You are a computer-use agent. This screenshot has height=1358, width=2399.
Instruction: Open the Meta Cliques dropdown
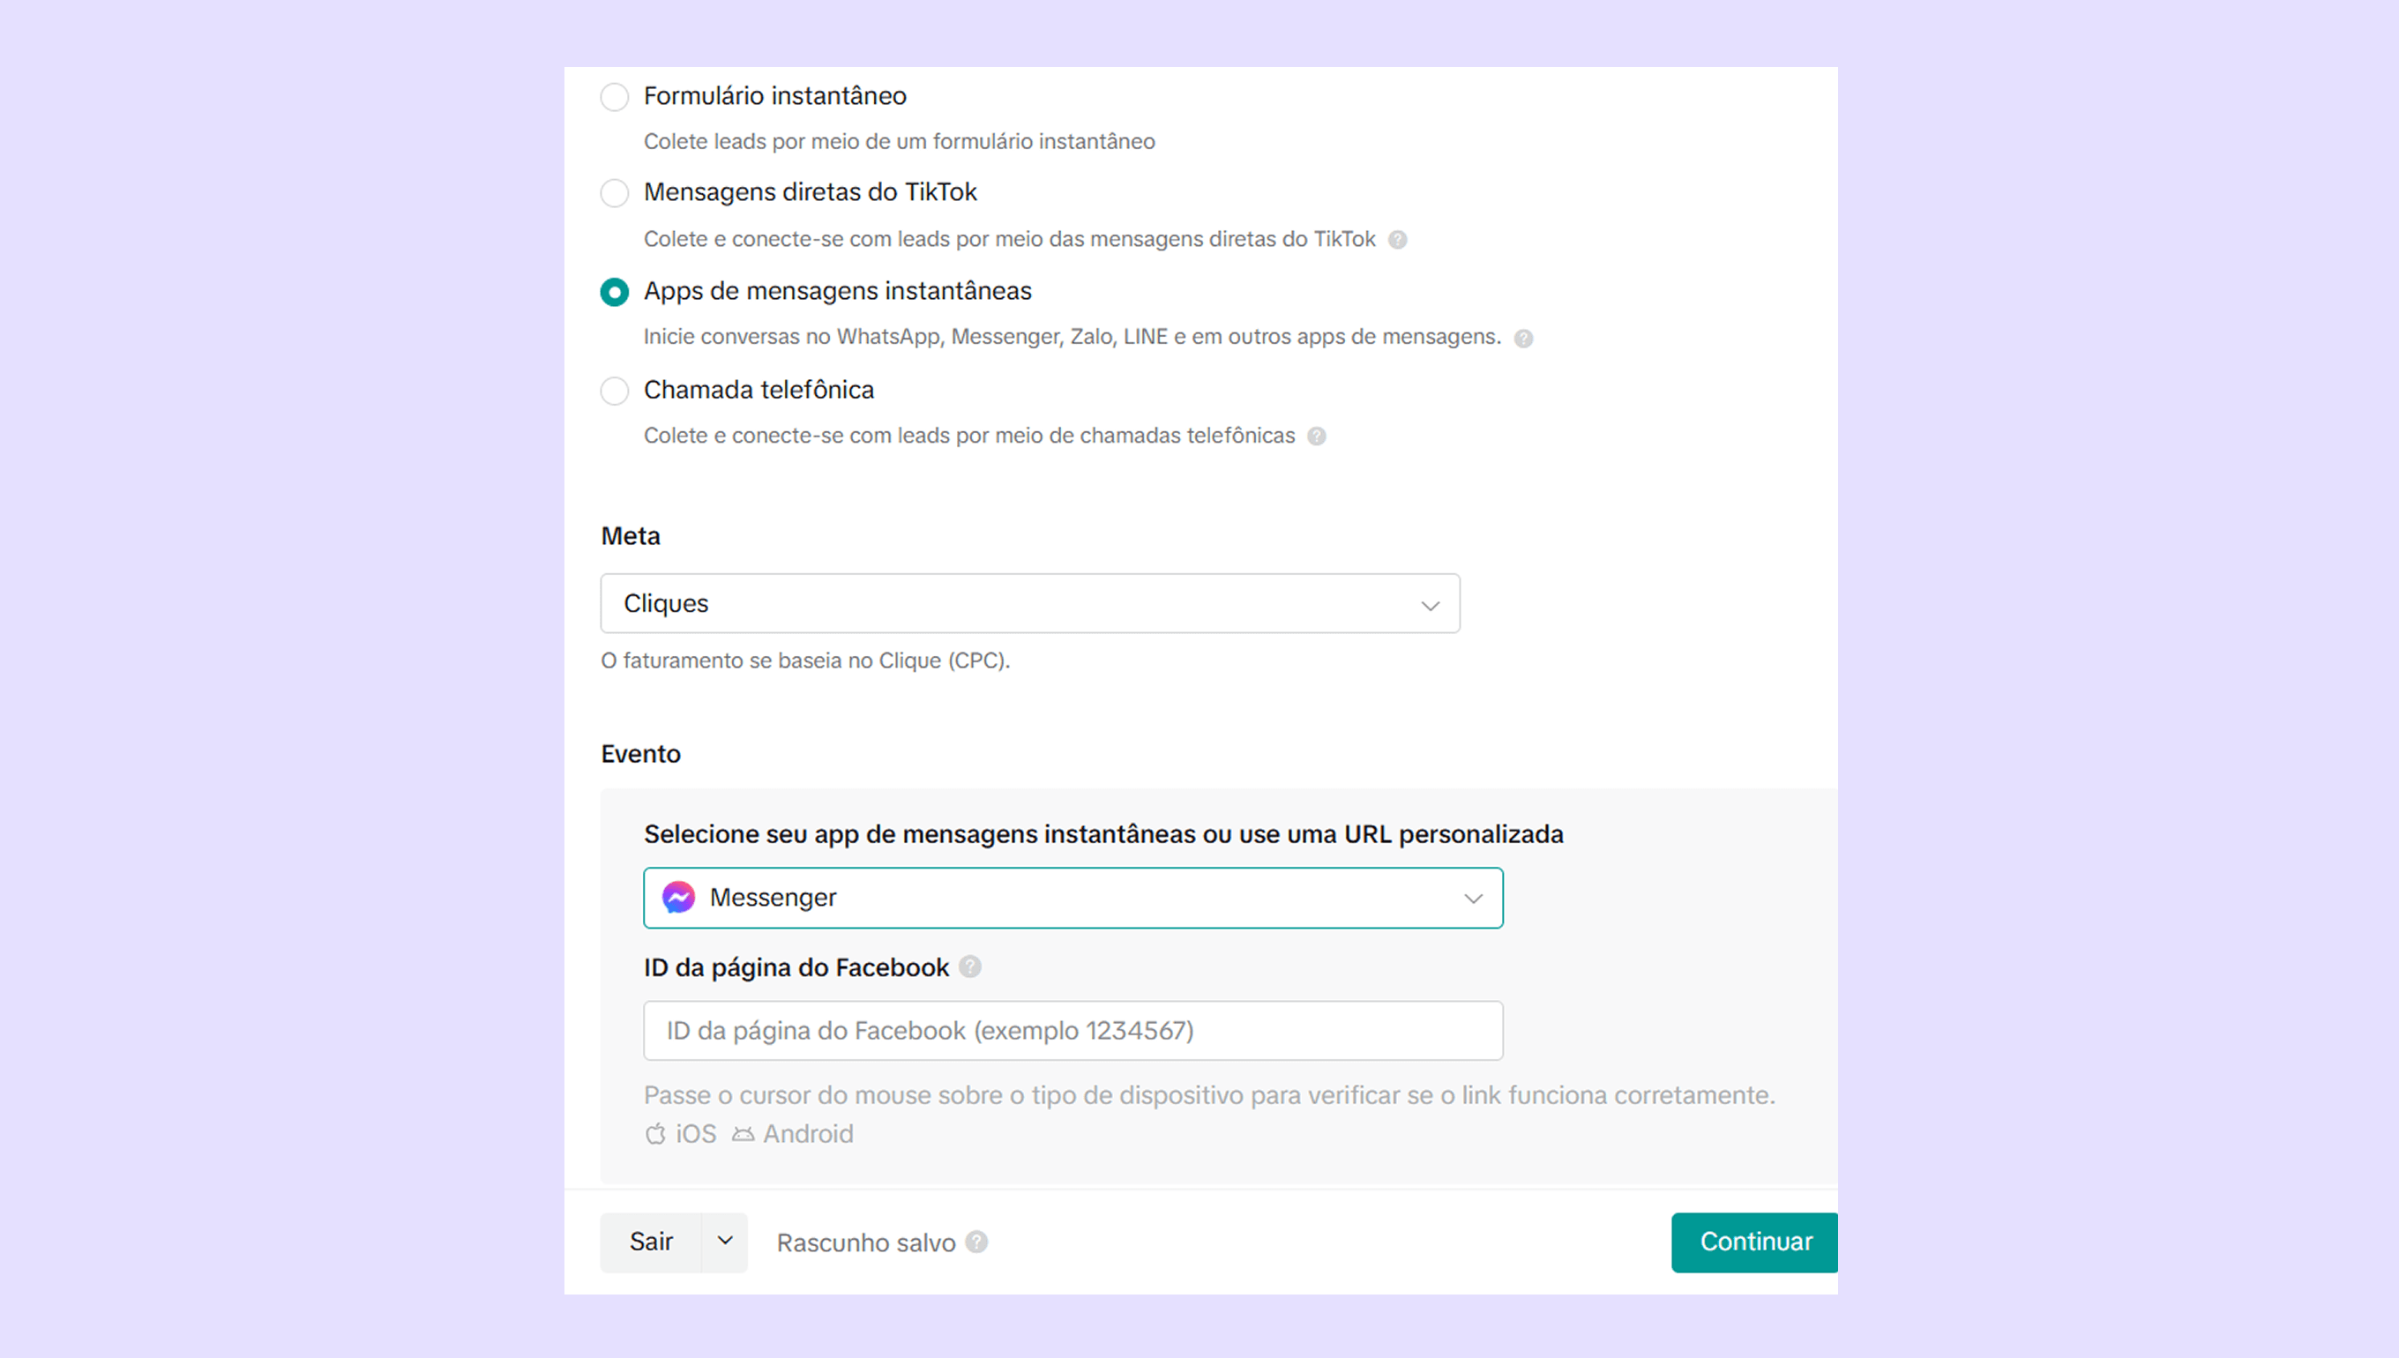1030,603
